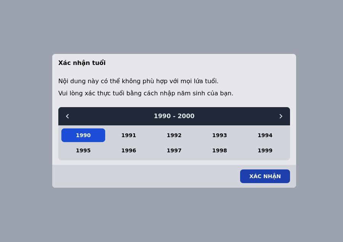The image size is (343, 242).
Task: Click the empty footer area beside XÁC NHẬN
Action: [145, 176]
